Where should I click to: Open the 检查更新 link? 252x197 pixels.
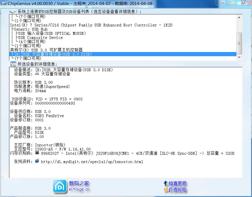(177, 183)
